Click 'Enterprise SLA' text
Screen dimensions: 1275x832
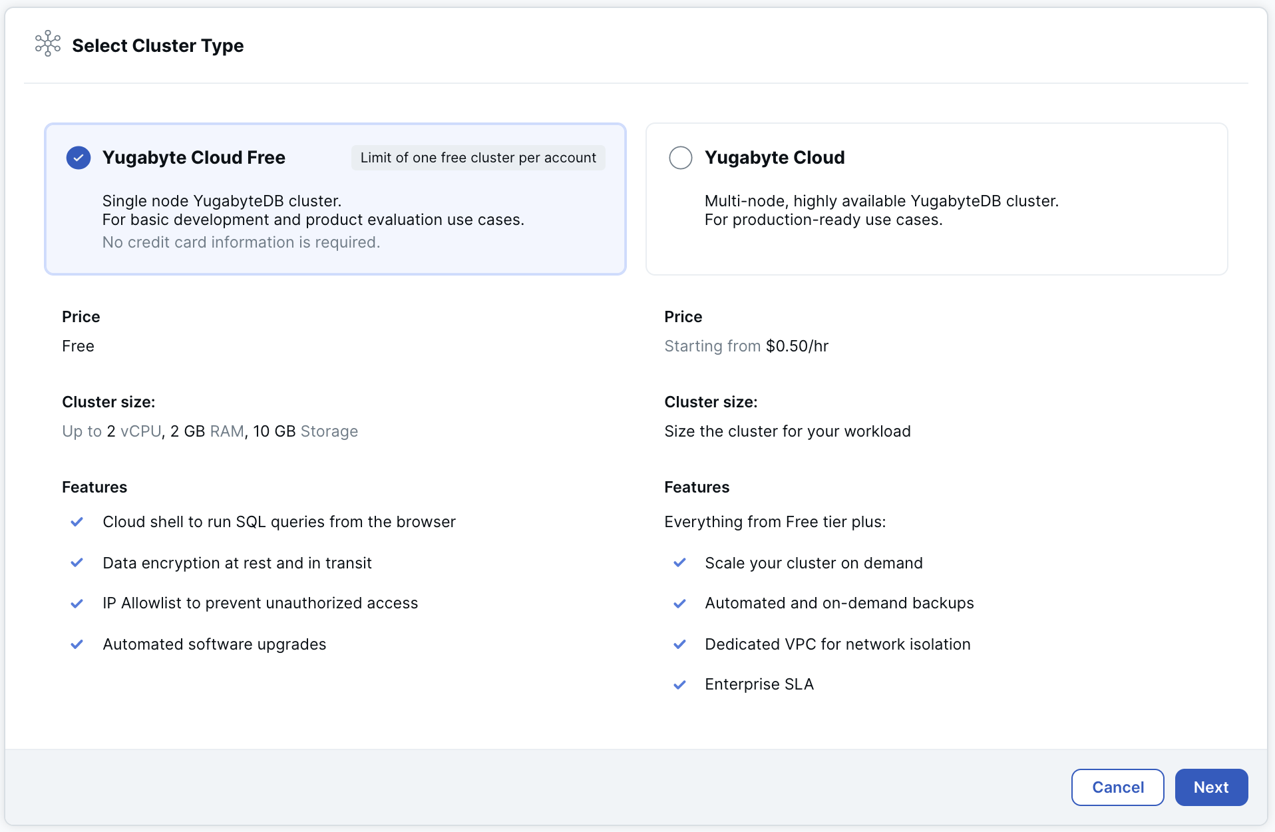[759, 684]
